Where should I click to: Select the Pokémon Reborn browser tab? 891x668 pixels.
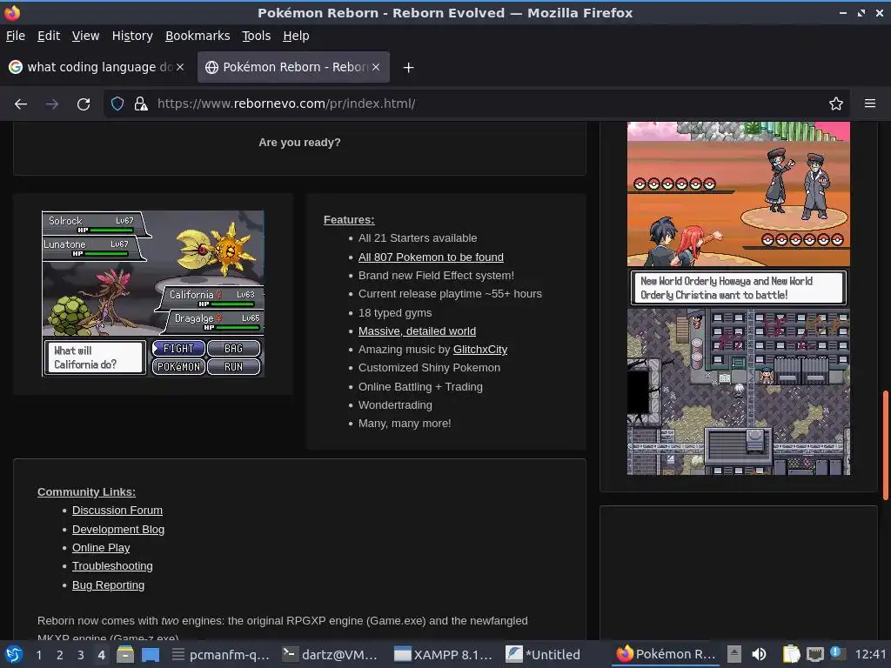[293, 67]
